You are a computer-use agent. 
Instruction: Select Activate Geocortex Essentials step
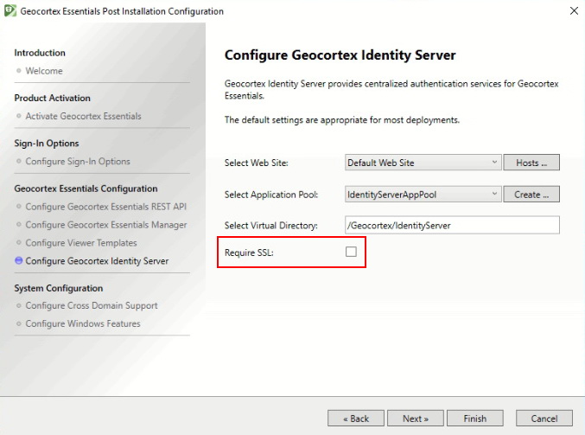pyautogui.click(x=83, y=116)
